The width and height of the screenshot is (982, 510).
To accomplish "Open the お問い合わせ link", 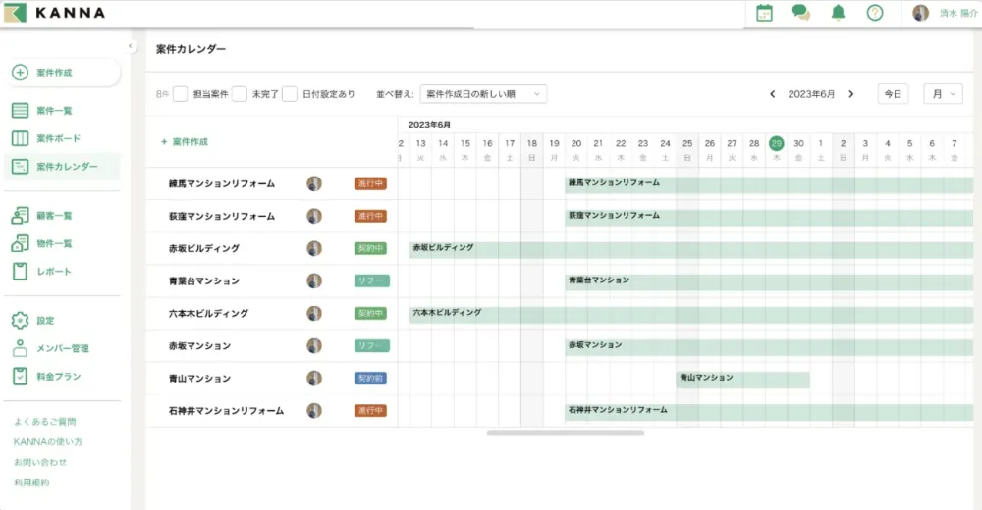I will 40,462.
